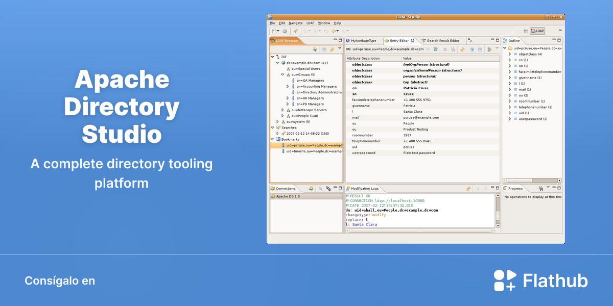Open the File menu

(272, 23)
